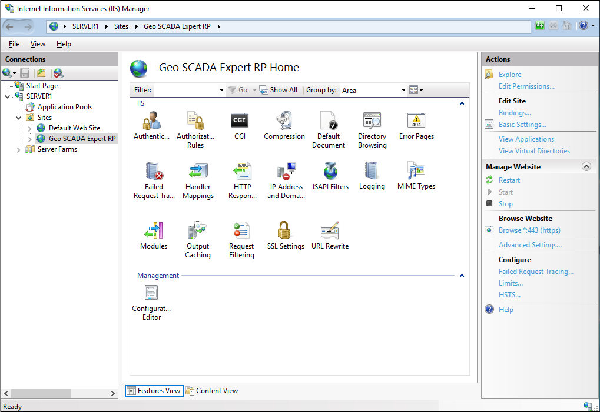Open the View menu
This screenshot has width=600, height=412.
tap(38, 44)
